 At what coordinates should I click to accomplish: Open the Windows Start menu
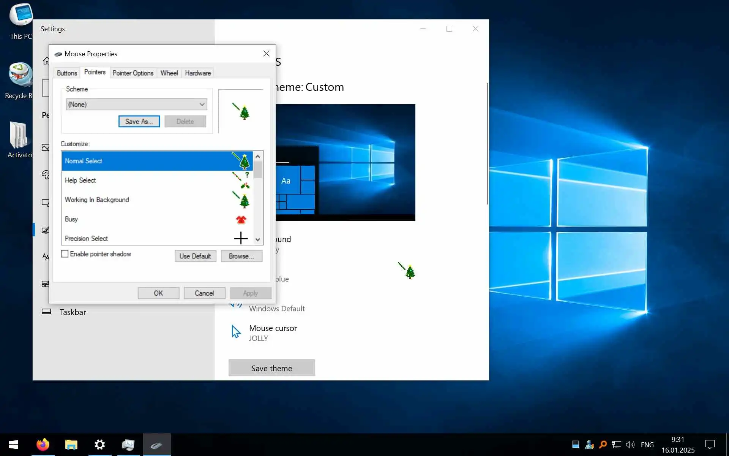14,444
